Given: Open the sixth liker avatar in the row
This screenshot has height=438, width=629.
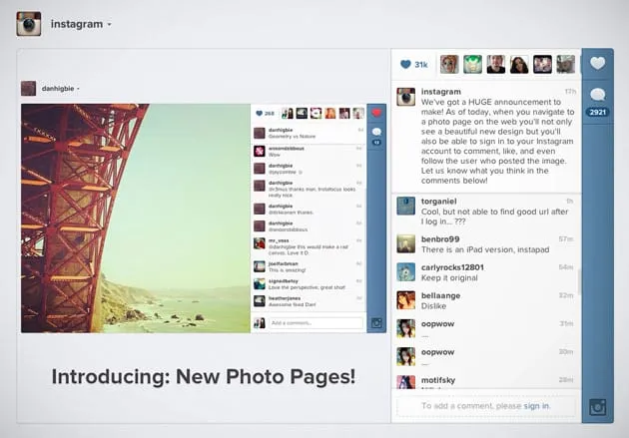Looking at the screenshot, I should coord(566,64).
